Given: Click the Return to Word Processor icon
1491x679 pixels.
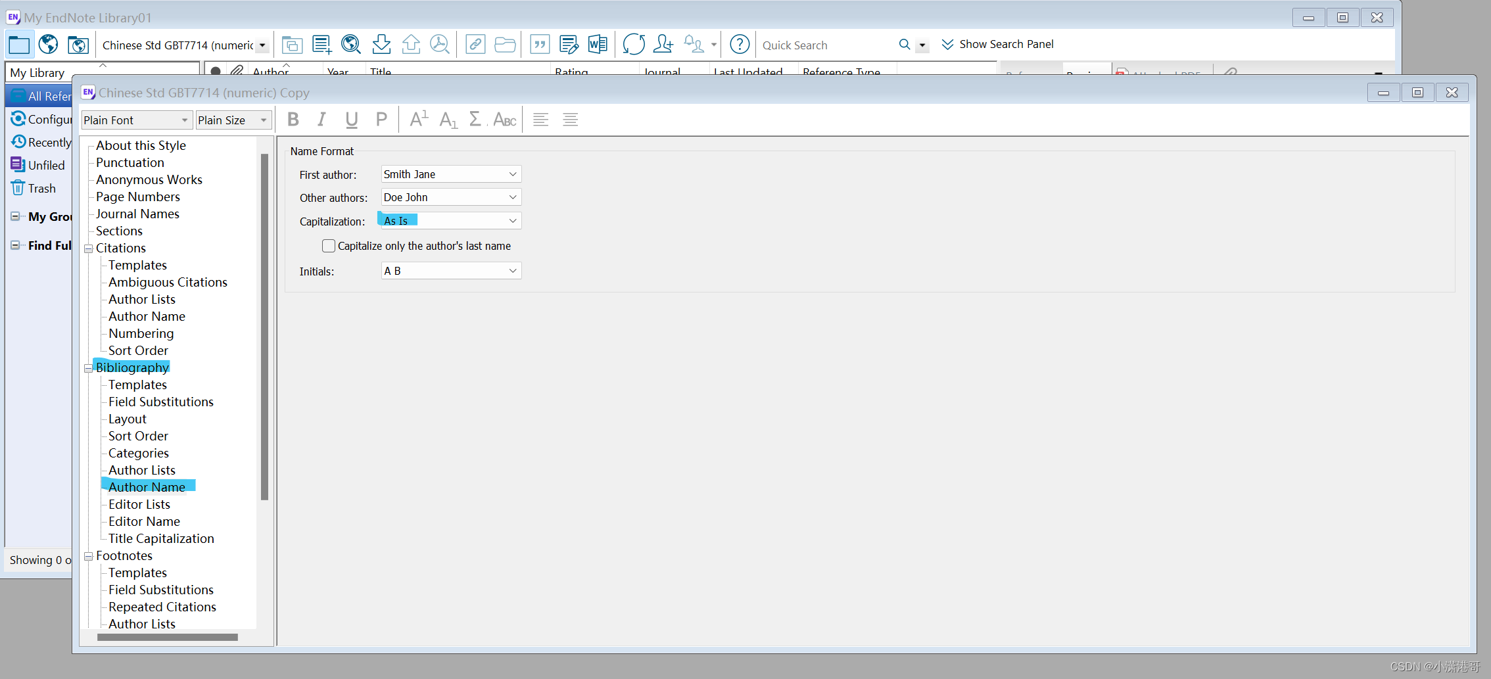Looking at the screenshot, I should click(x=598, y=45).
